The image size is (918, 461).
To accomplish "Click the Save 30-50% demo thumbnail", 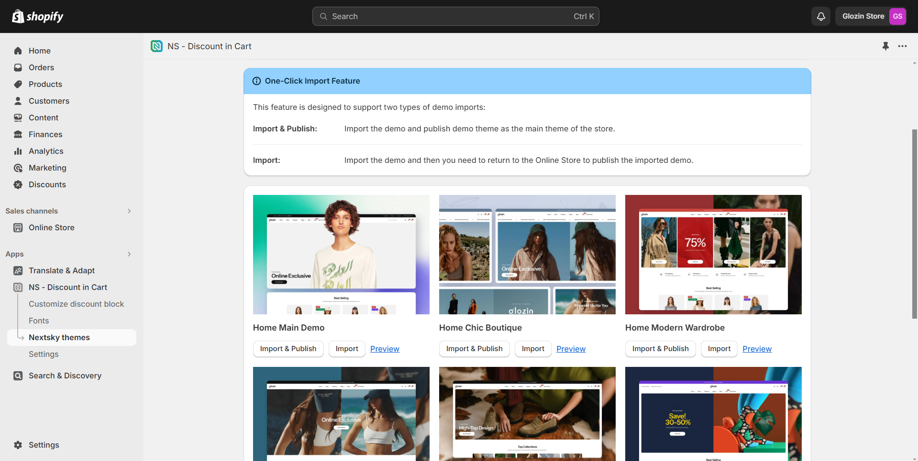I will (x=713, y=414).
